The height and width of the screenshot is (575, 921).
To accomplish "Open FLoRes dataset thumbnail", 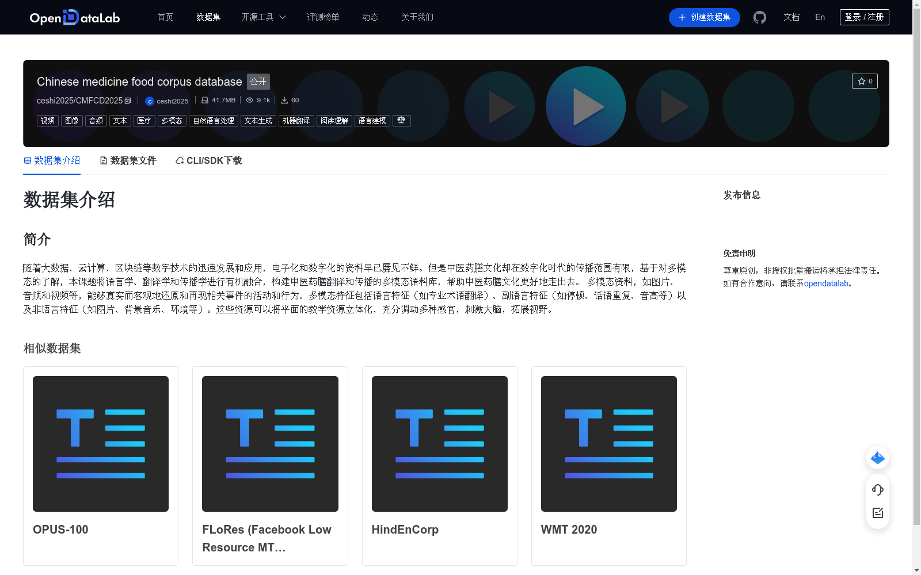I will tap(270, 444).
